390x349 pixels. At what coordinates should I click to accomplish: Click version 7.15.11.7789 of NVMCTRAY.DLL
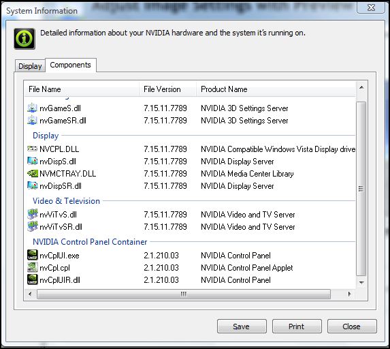click(x=165, y=173)
